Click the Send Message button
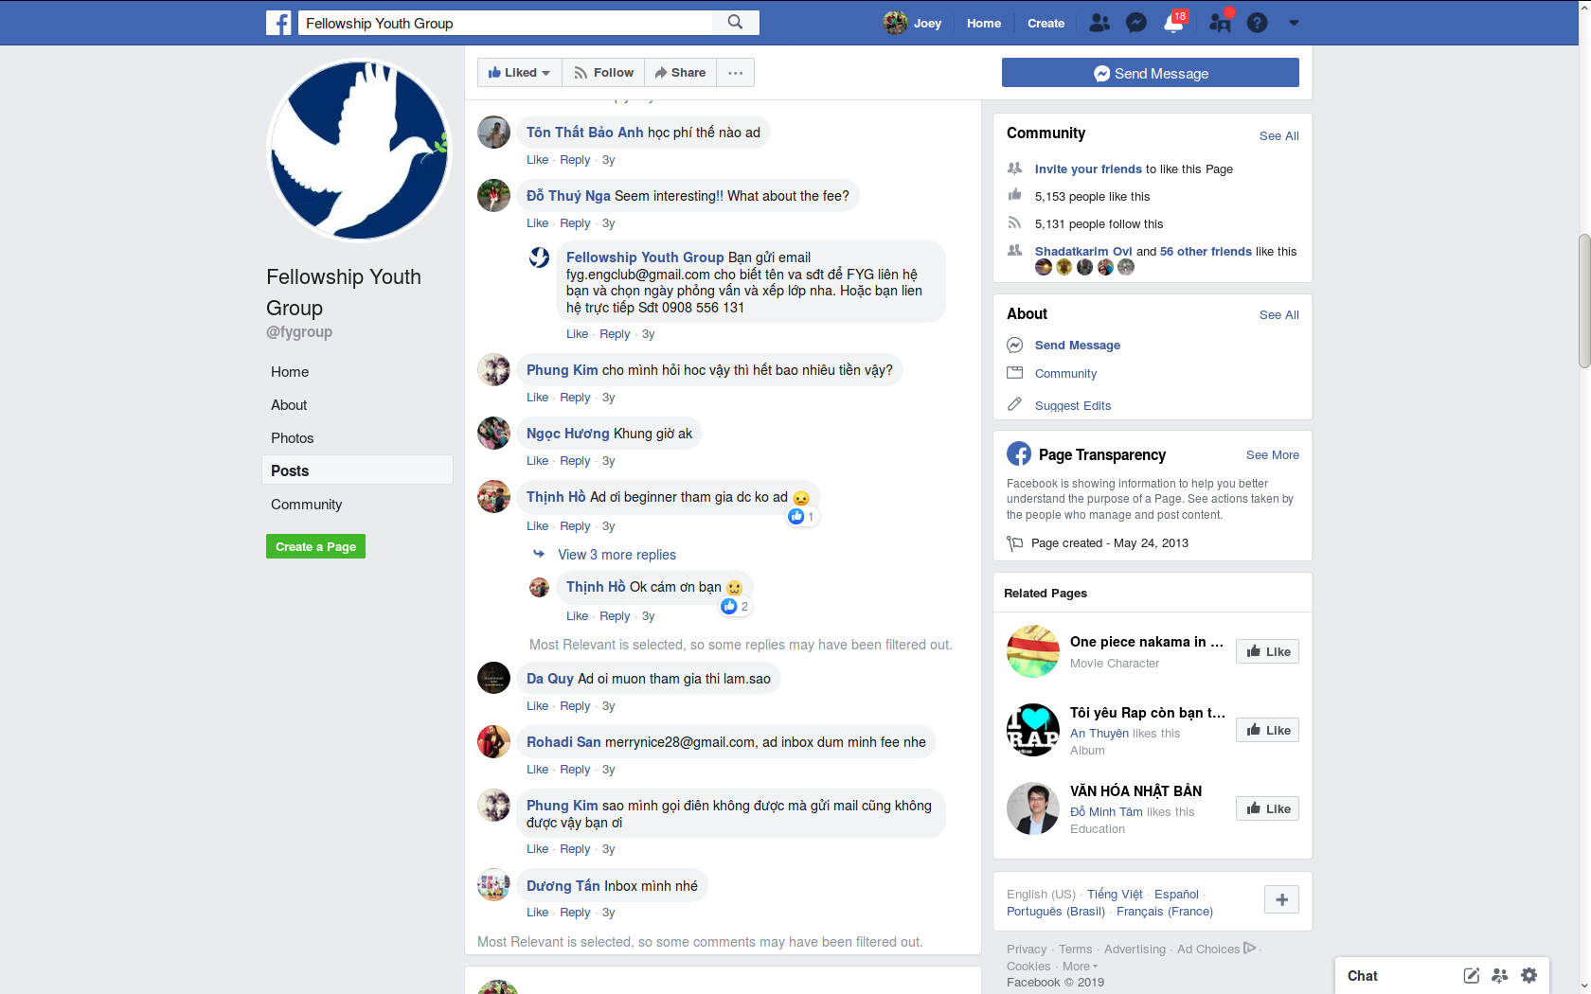The width and height of the screenshot is (1591, 994). click(1150, 73)
